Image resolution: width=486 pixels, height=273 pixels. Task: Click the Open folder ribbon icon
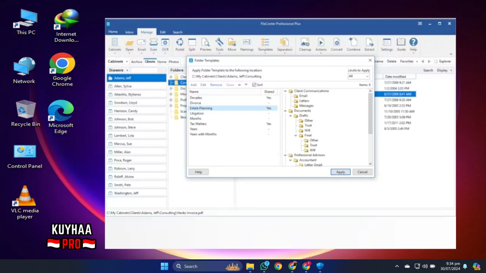tap(129, 44)
